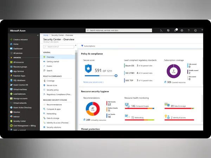Open 146 Compute & apps health tile
The height and width of the screenshot is (158, 211).
pyautogui.click(x=139, y=106)
